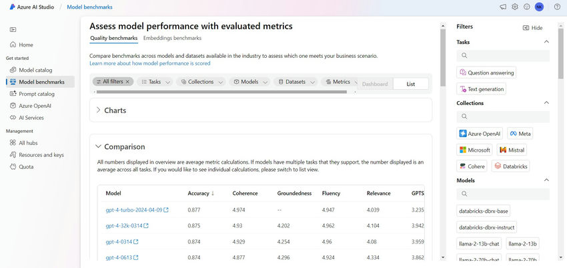Viewport: 567px width, 268px height.
Task: Toggle the Meta collection filter
Action: pyautogui.click(x=520, y=134)
